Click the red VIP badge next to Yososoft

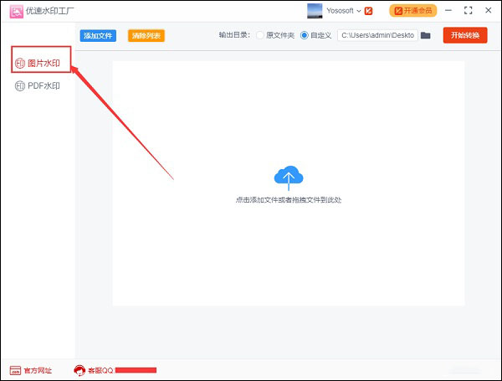[368, 11]
